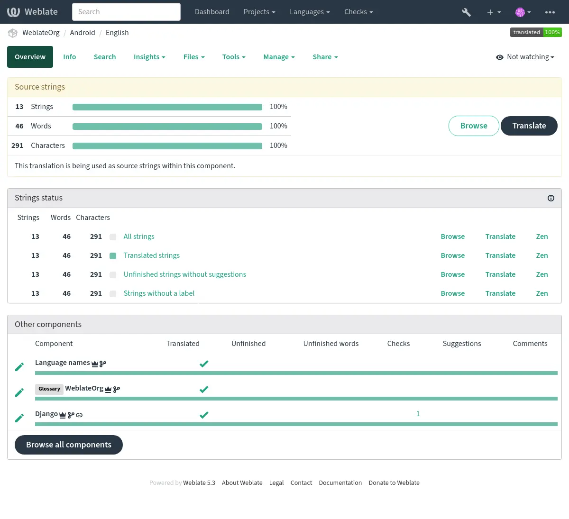Click the Characters progress bar

[167, 146]
